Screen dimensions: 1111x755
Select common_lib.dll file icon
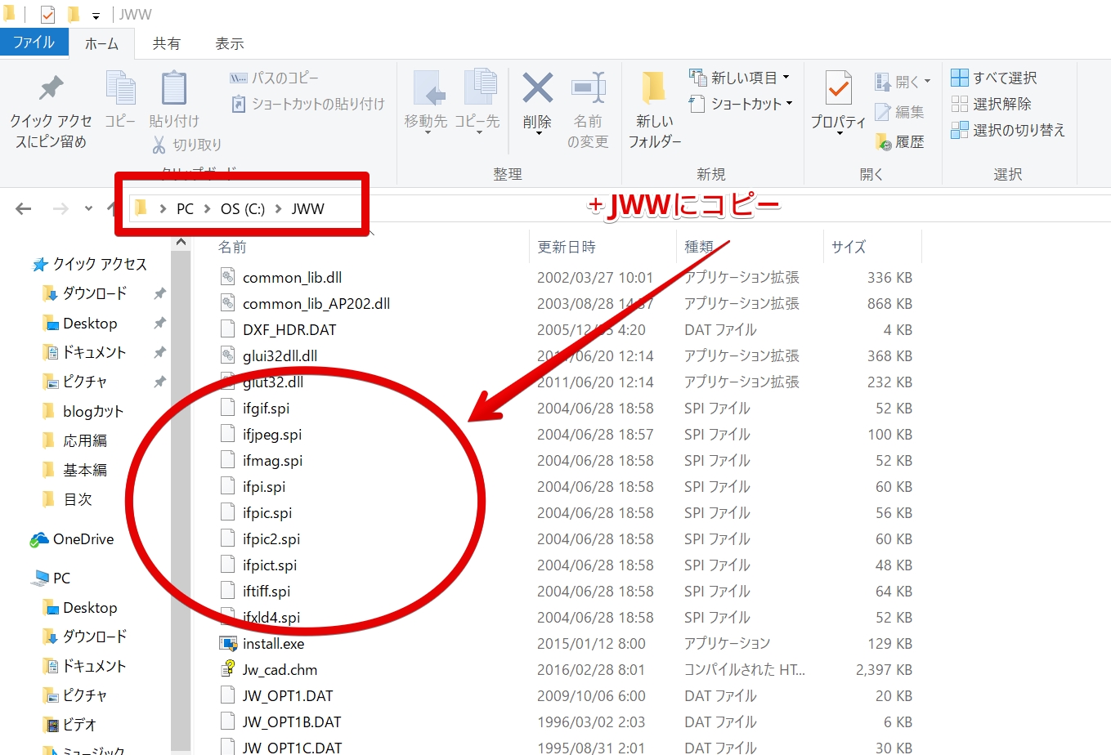coord(228,277)
